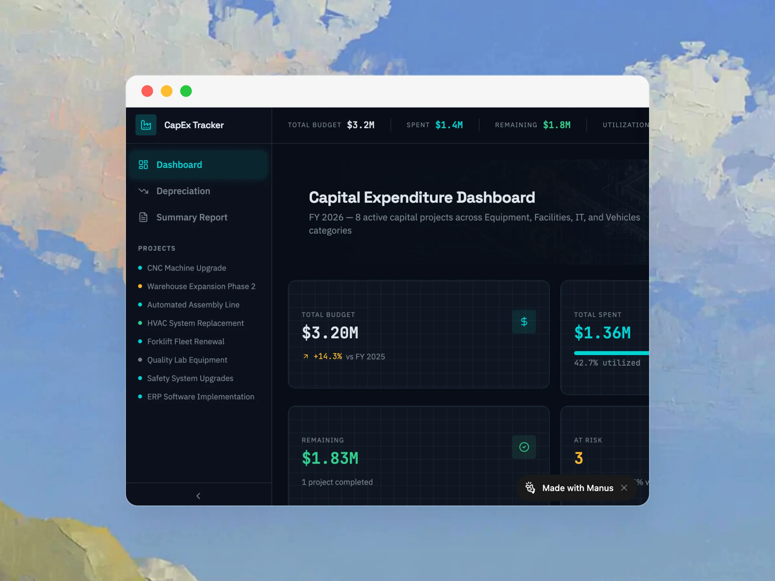Open Warehouse Expansion Phase 2 project
775x581 pixels.
pos(201,286)
